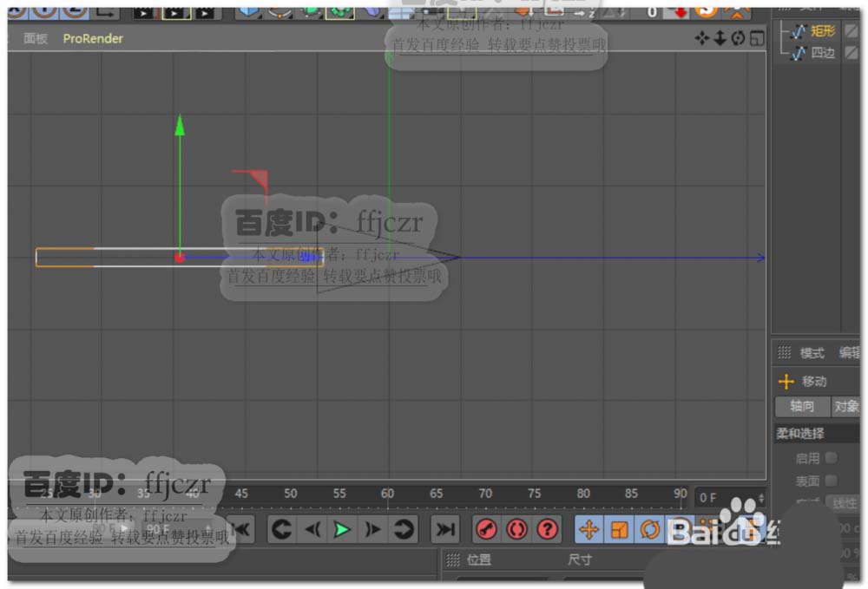Switch to the 轴向 tab
The height and width of the screenshot is (589, 868).
coord(802,407)
